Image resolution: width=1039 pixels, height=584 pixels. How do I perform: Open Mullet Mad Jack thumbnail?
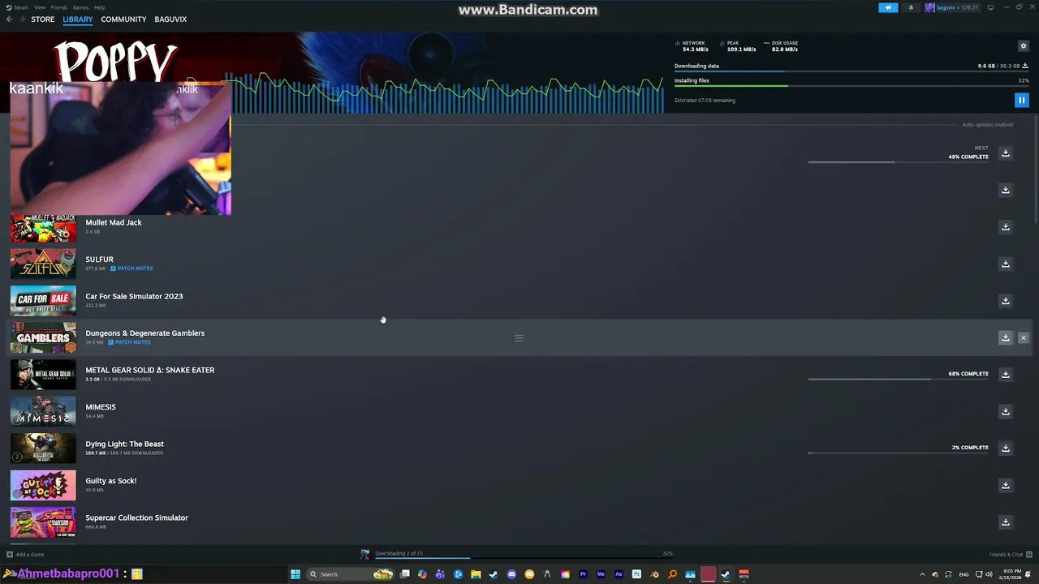43,228
